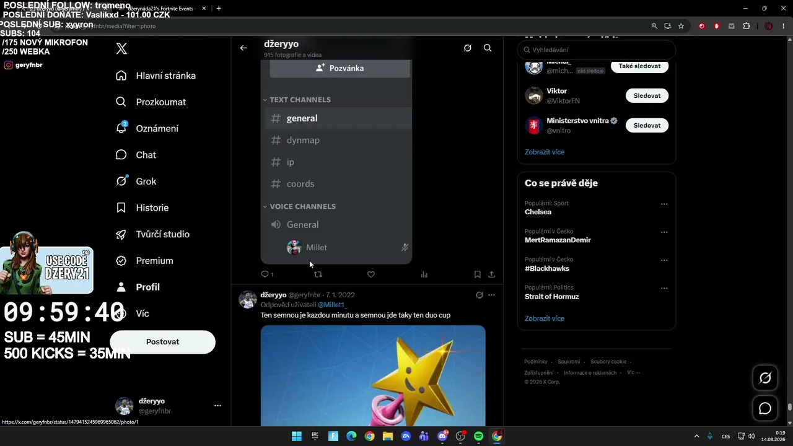Open the Chrome extensions puzzle icon
The width and height of the screenshot is (793, 446).
747,26
